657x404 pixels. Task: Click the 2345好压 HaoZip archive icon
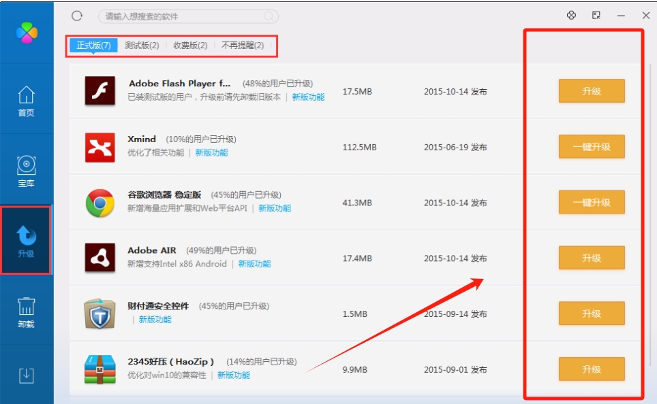pos(98,367)
